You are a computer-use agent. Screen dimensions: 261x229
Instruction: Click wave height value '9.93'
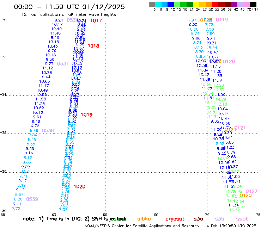point(193,25)
